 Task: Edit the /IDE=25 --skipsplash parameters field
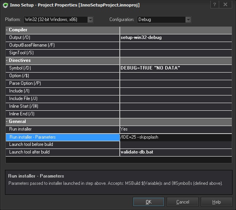pyautogui.click(x=176, y=137)
